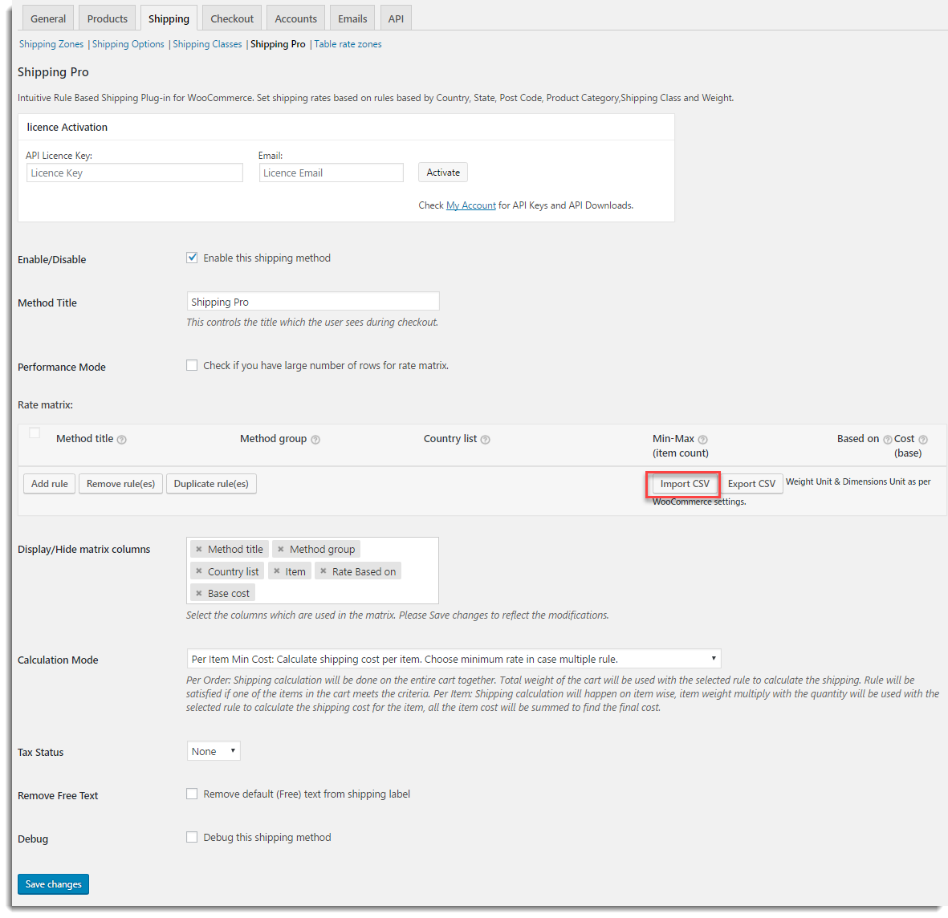
Task: Click the Remove rule(es) button
Action: click(121, 484)
